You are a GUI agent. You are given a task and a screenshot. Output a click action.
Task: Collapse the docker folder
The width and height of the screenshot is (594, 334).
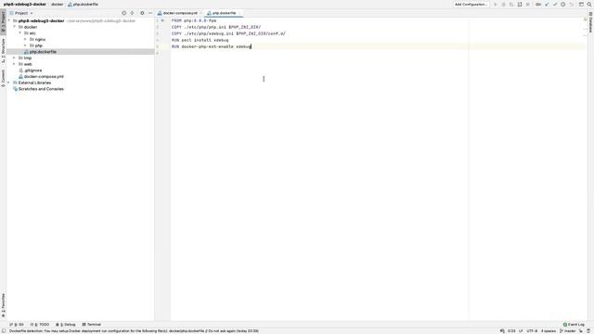[x=15, y=27]
